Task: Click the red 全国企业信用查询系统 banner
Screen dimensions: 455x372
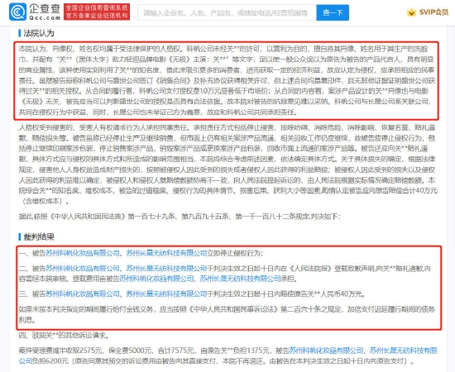Action: [97, 12]
